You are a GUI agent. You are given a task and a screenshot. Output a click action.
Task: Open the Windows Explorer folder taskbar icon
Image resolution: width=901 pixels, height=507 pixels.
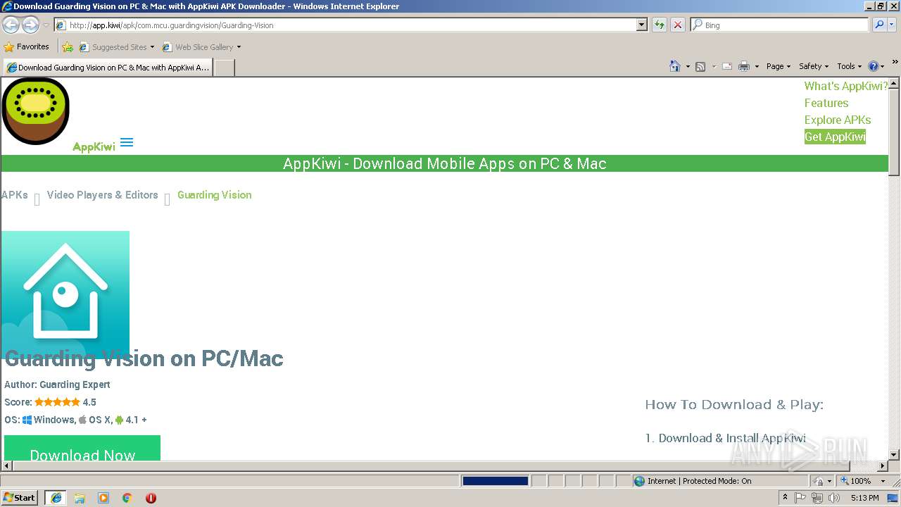pyautogui.click(x=80, y=498)
